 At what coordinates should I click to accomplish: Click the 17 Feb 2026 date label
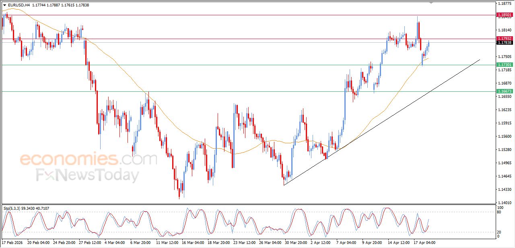13,243
